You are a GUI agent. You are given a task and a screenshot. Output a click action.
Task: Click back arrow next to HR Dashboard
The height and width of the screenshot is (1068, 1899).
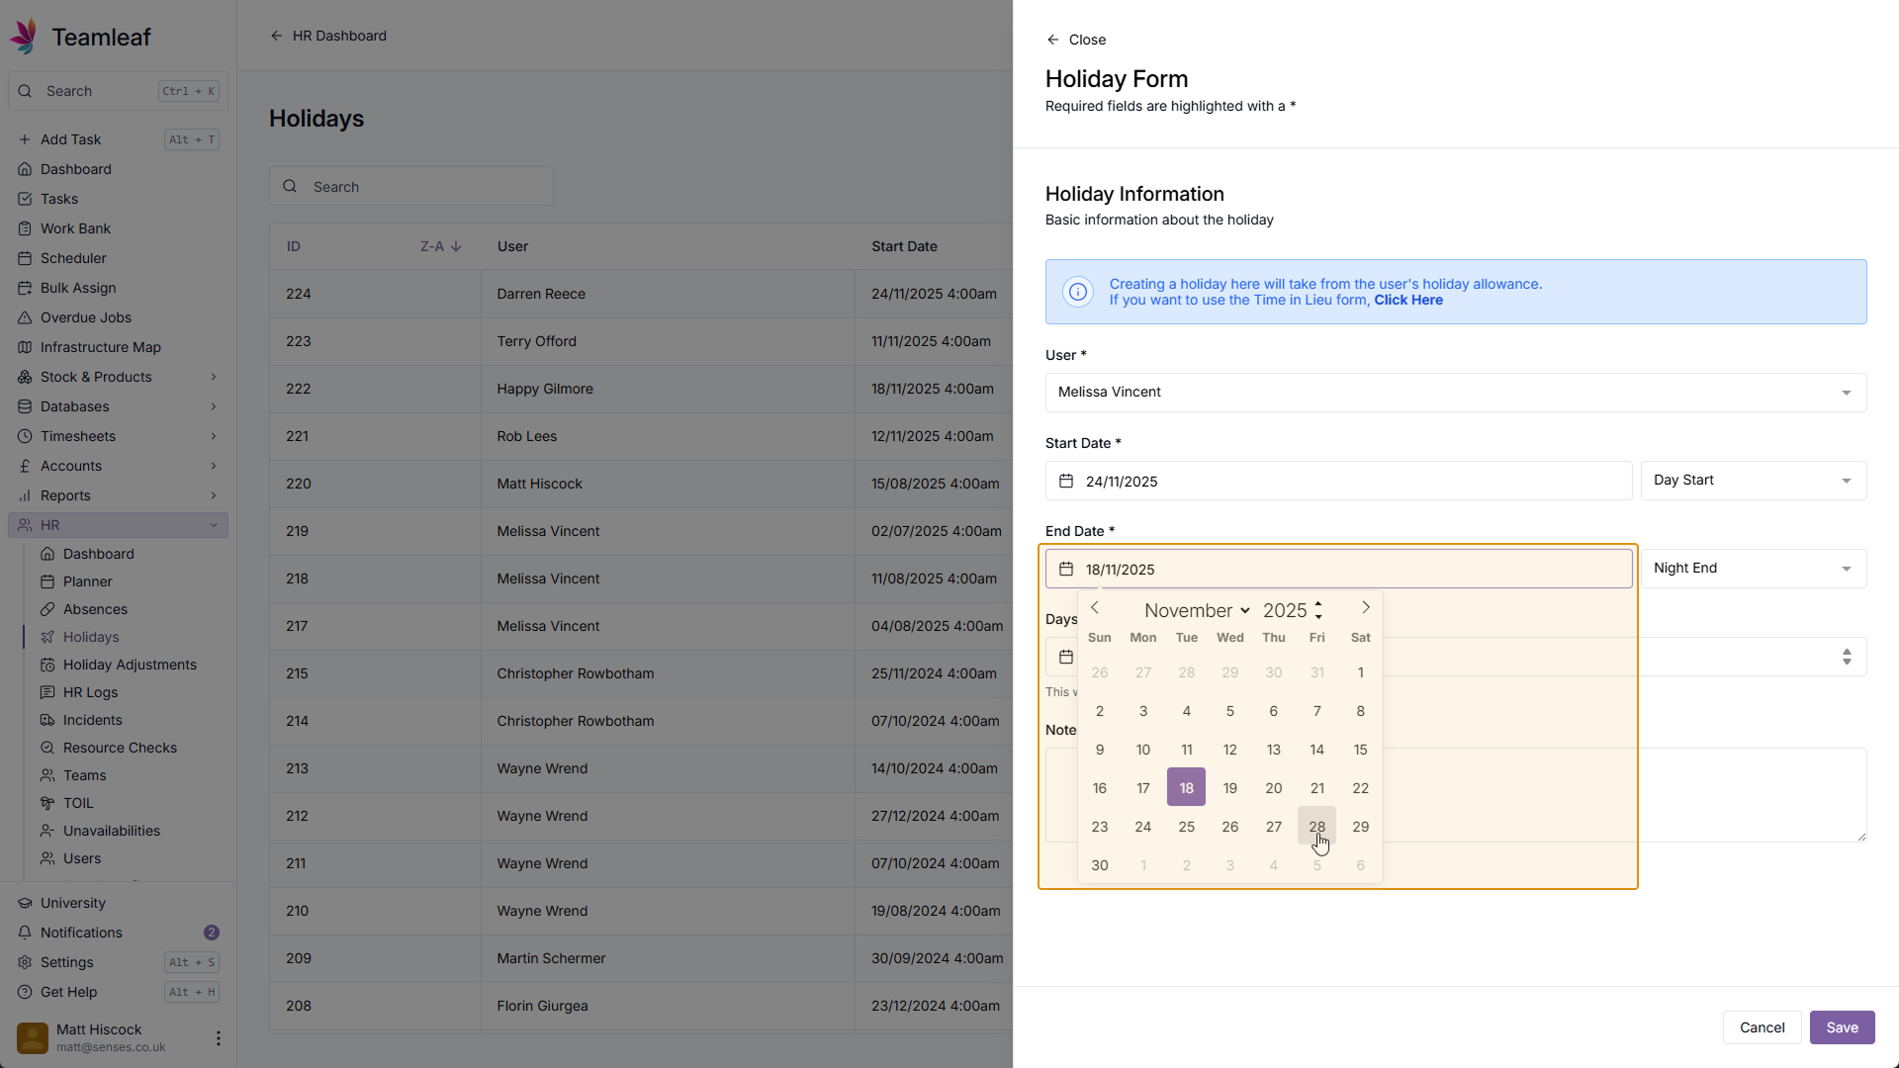pos(277,36)
